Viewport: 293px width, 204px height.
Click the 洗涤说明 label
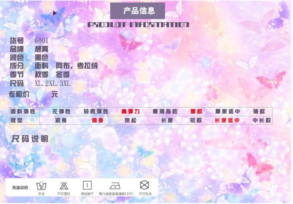click(20, 188)
